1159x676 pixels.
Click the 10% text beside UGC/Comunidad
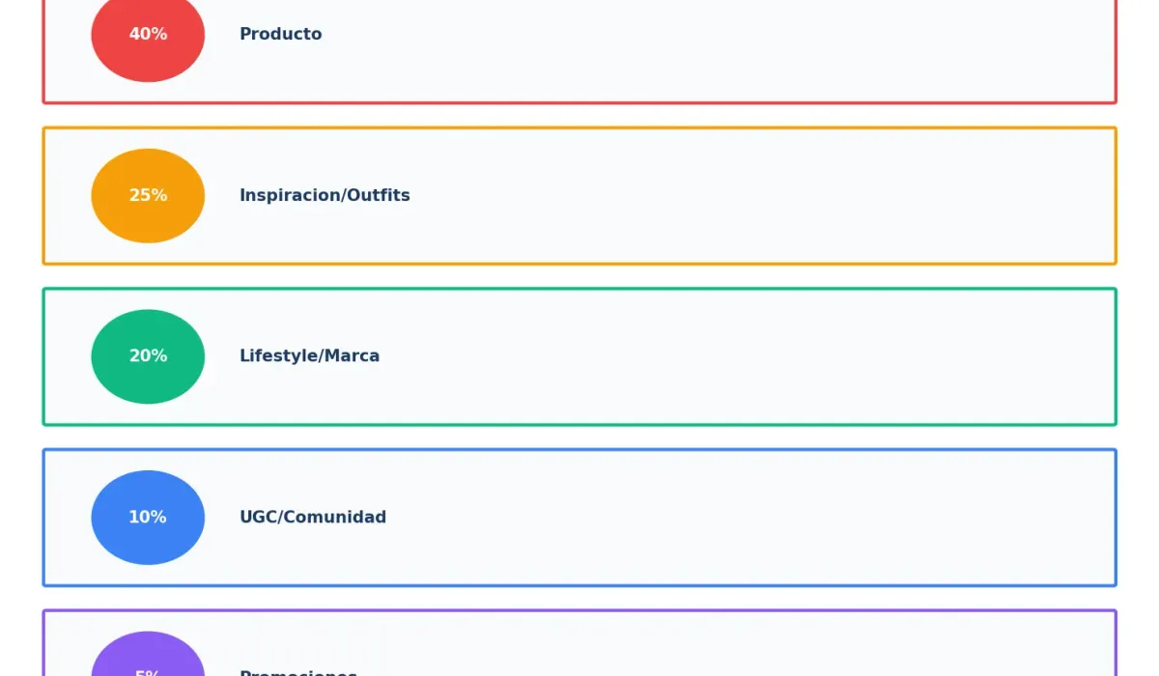(x=148, y=518)
